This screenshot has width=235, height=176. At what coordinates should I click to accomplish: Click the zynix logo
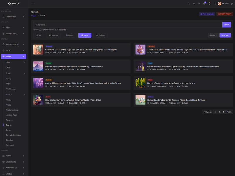click(x=14, y=4)
